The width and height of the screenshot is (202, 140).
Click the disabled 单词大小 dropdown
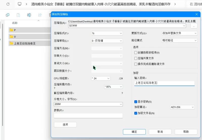[107, 63]
